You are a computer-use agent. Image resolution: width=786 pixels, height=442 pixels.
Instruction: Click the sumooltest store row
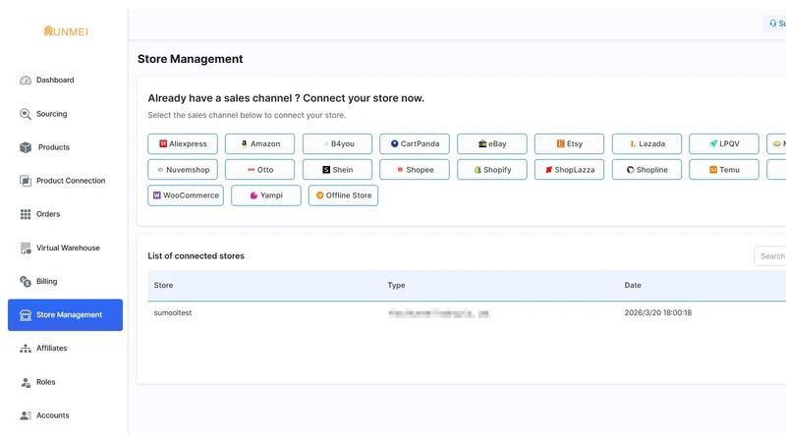coord(467,312)
